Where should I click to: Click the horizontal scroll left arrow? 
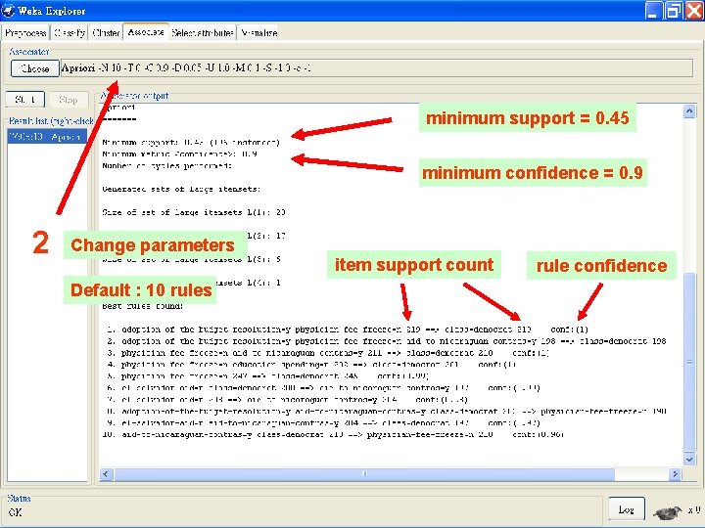point(106,474)
